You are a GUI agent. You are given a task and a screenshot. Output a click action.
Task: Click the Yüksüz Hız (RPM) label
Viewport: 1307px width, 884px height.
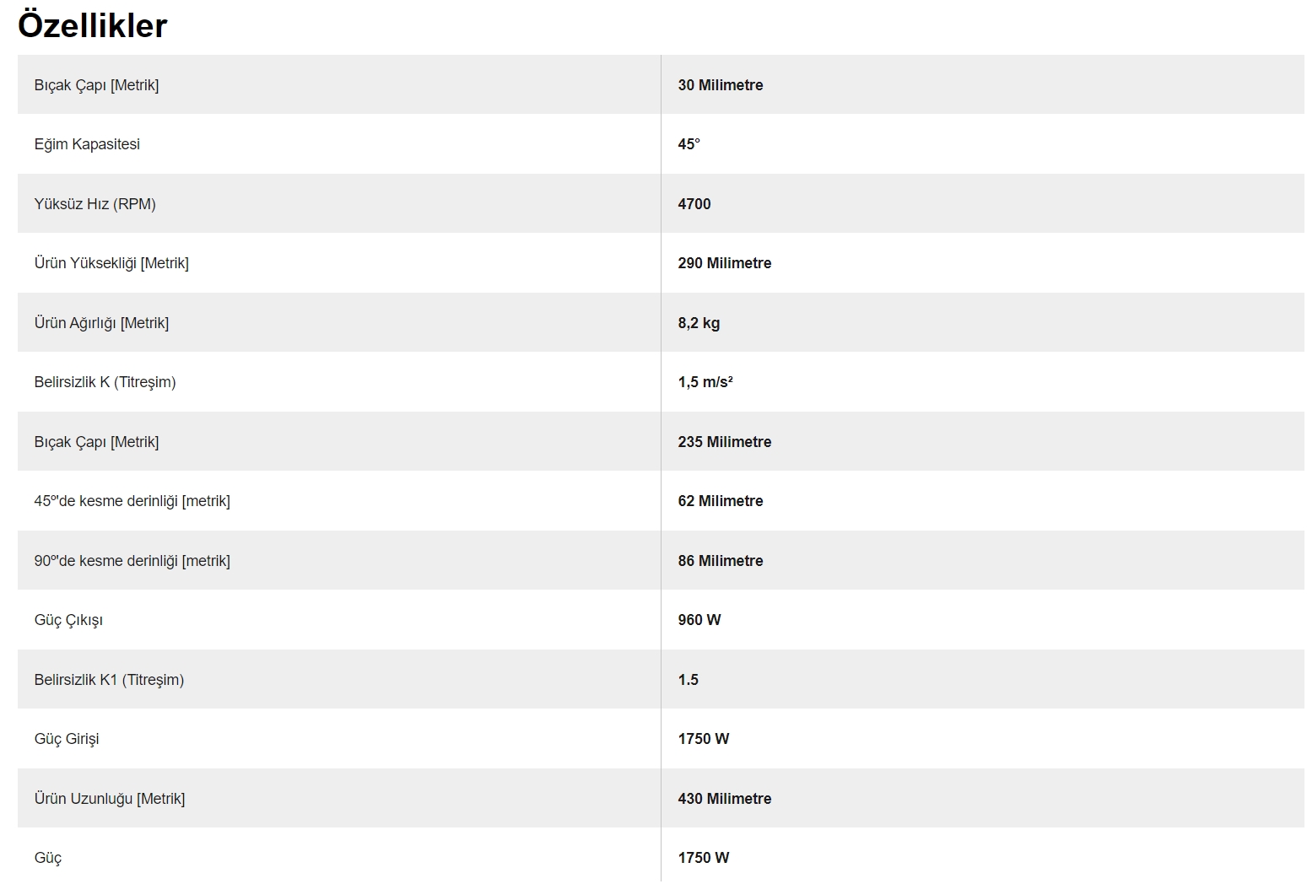click(x=95, y=204)
